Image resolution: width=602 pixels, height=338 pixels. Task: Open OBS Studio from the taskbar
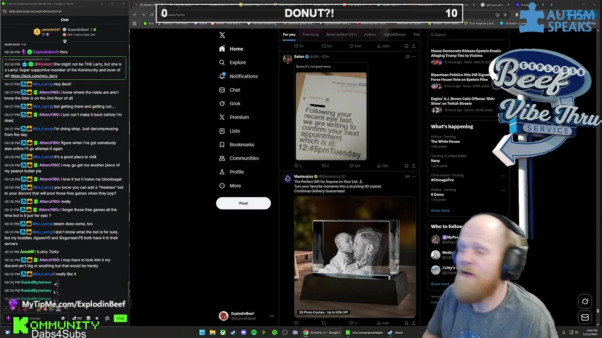(285, 332)
